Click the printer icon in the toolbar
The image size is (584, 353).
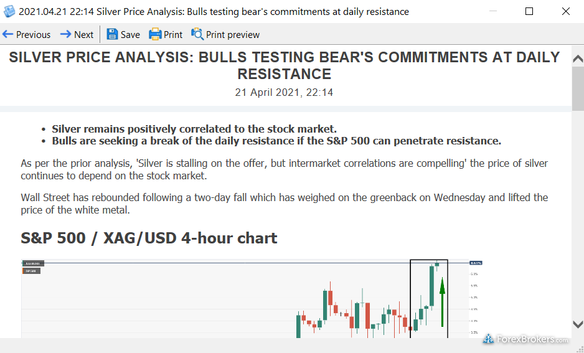(x=155, y=34)
